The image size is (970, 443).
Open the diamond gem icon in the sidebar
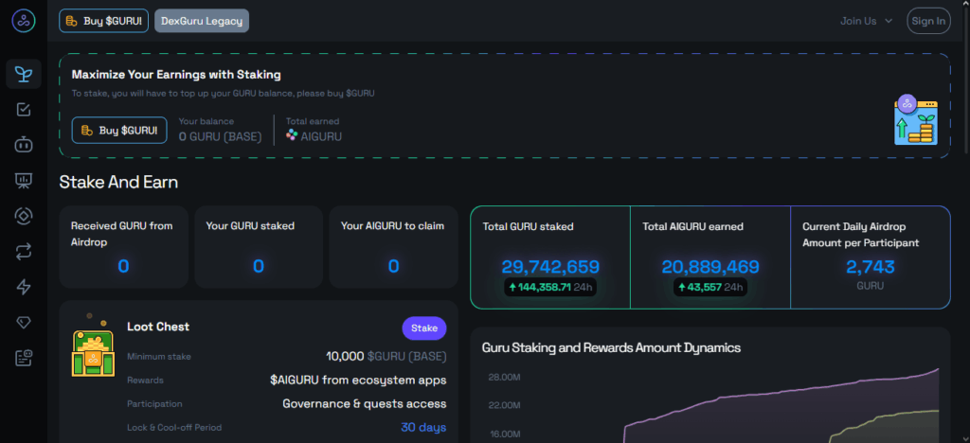pos(24,323)
